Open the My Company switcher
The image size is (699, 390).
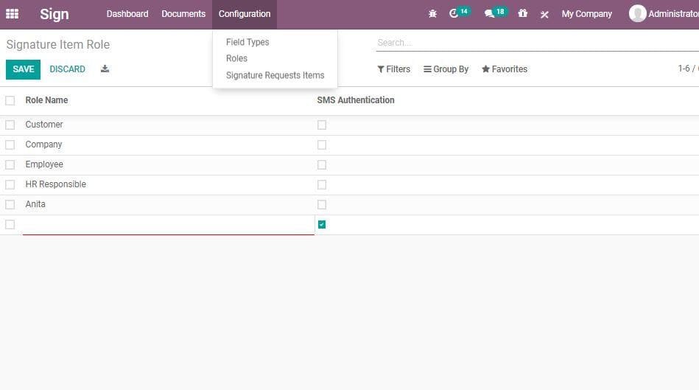[x=586, y=14]
